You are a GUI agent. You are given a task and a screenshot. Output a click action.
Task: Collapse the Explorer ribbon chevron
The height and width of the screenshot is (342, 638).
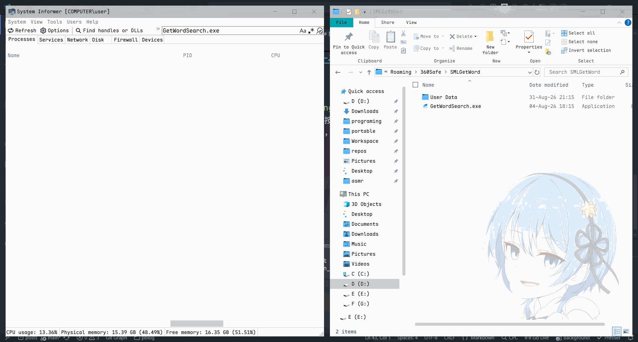619,23
